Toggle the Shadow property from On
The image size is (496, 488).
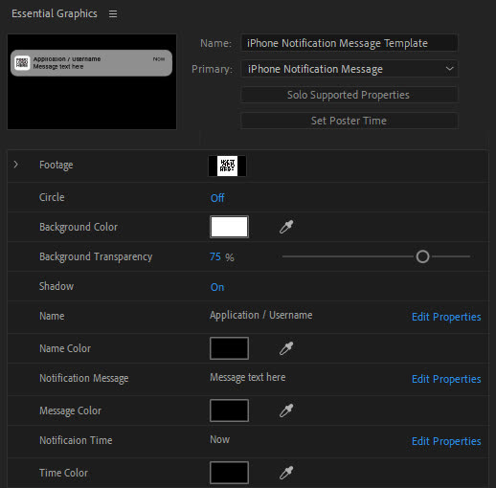click(x=217, y=287)
